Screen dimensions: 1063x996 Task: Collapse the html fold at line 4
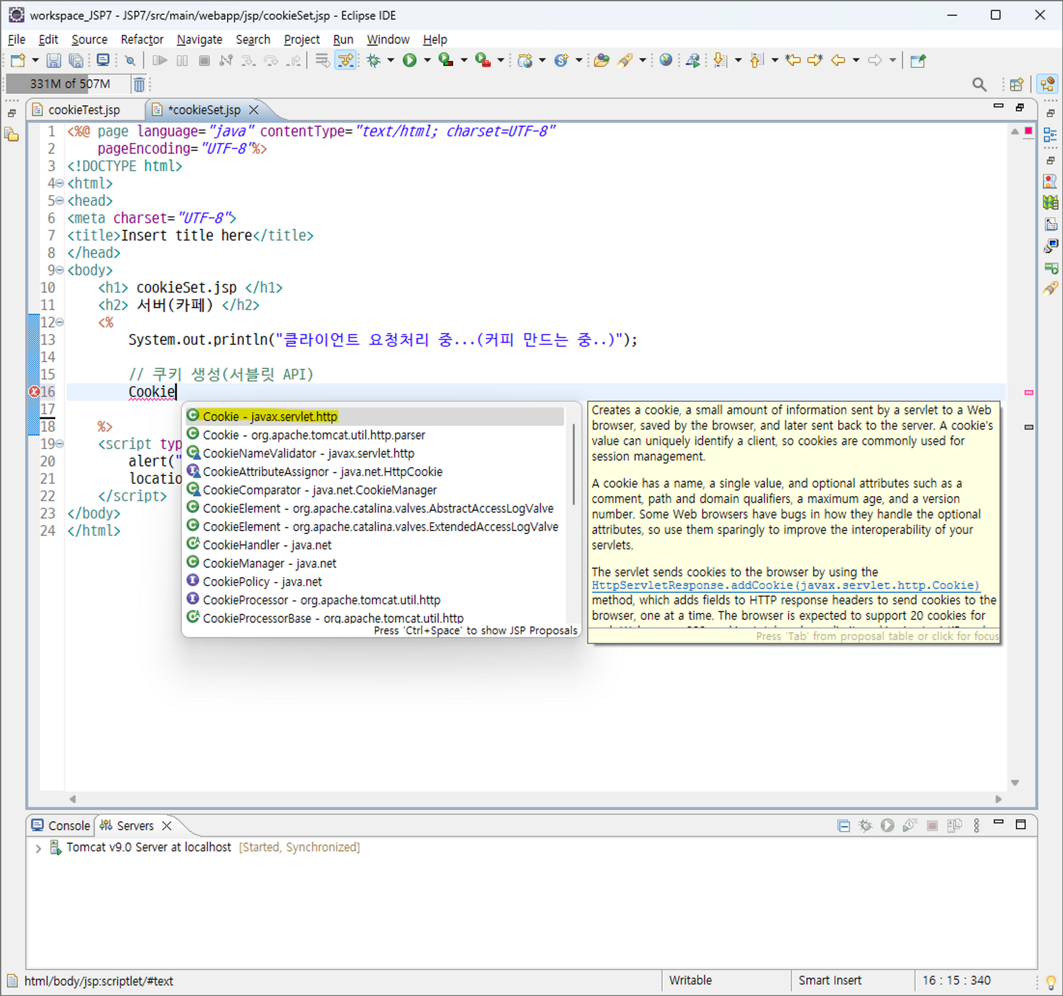coord(61,183)
